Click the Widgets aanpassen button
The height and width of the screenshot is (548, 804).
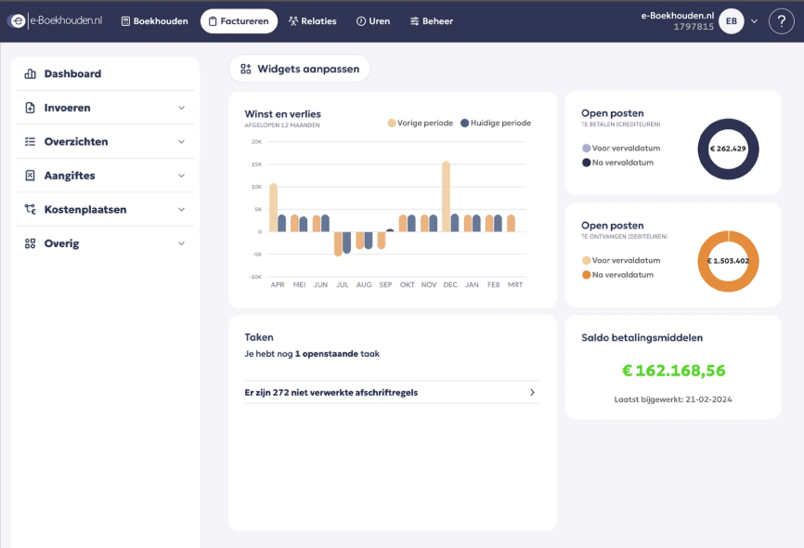coord(299,69)
